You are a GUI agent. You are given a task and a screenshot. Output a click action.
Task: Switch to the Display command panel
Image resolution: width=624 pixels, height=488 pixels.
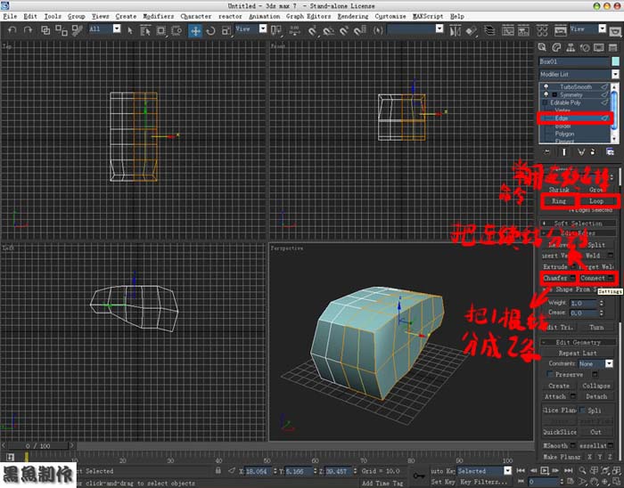[x=598, y=48]
